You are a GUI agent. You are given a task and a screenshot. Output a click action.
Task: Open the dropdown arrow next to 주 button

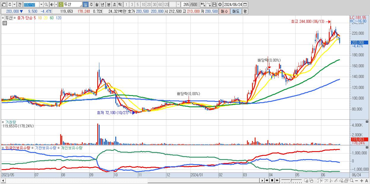coord(14,4)
